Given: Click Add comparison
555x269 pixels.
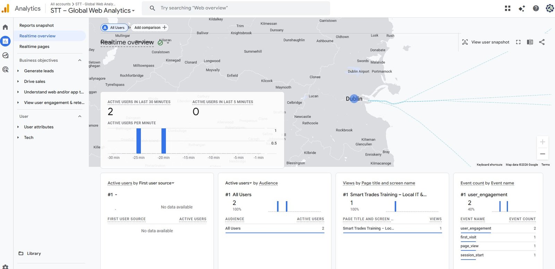Looking at the screenshot, I should click(x=150, y=28).
